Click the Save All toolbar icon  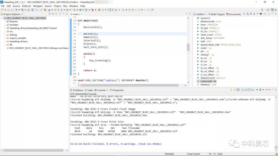coord(12,10)
